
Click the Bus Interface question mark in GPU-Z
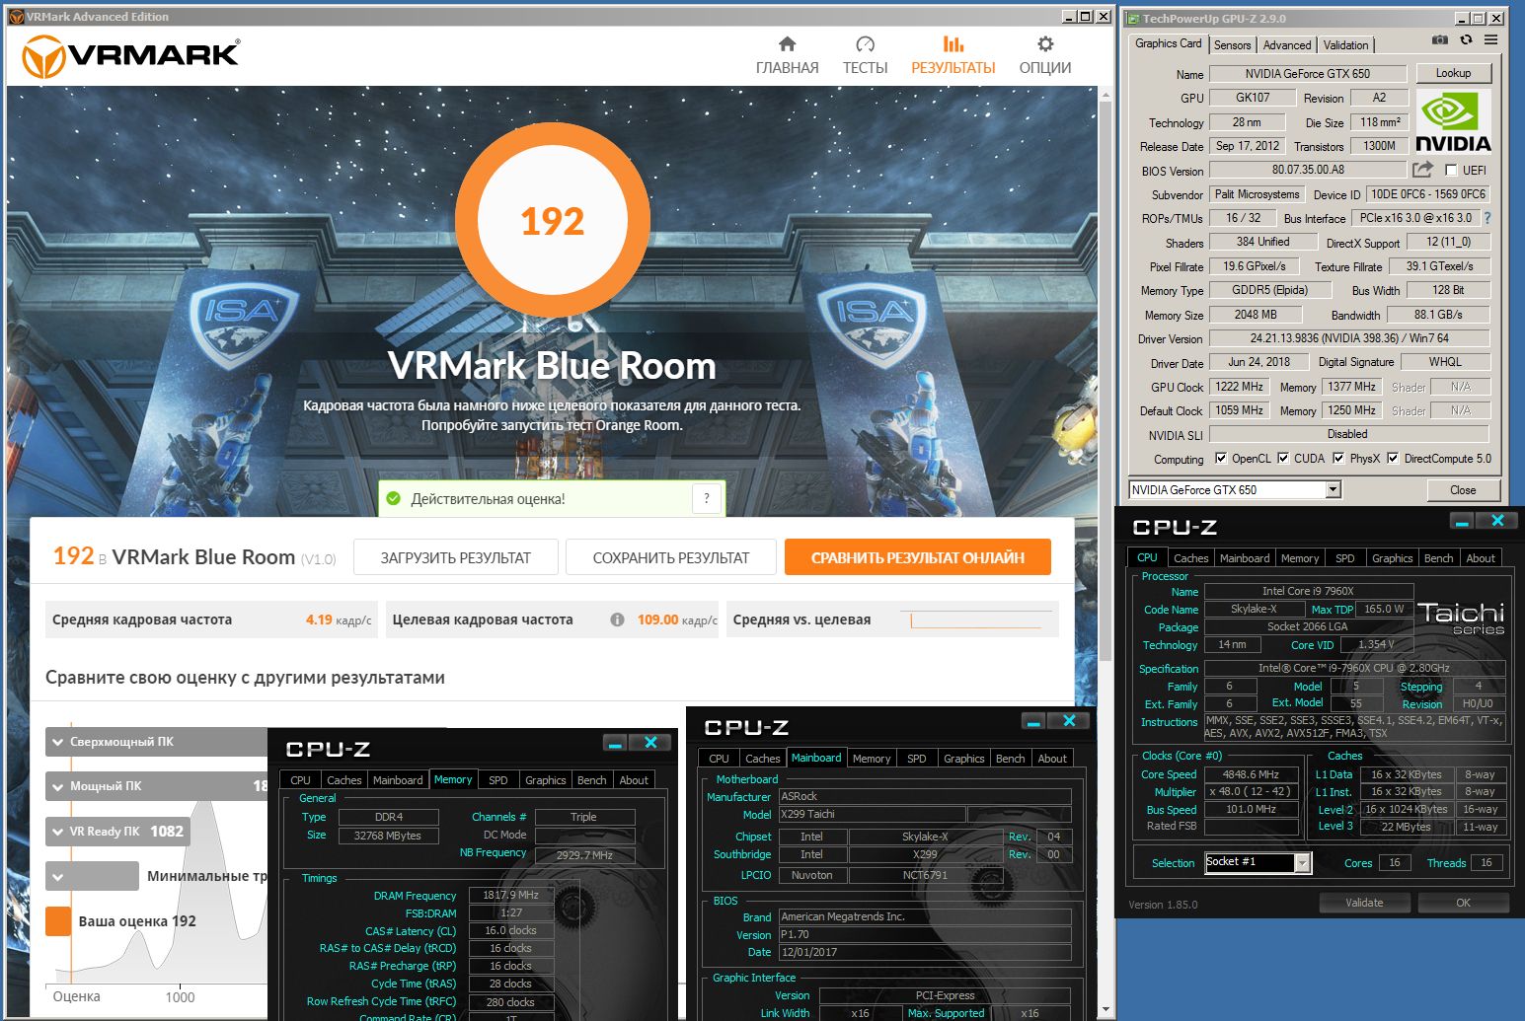tap(1487, 218)
